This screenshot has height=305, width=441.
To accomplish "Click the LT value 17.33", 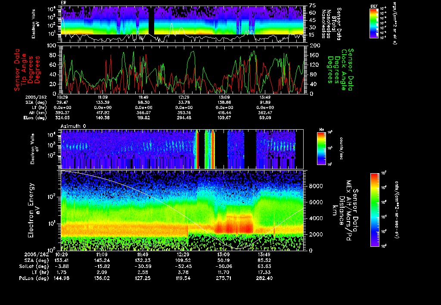I will [x=265, y=272].
